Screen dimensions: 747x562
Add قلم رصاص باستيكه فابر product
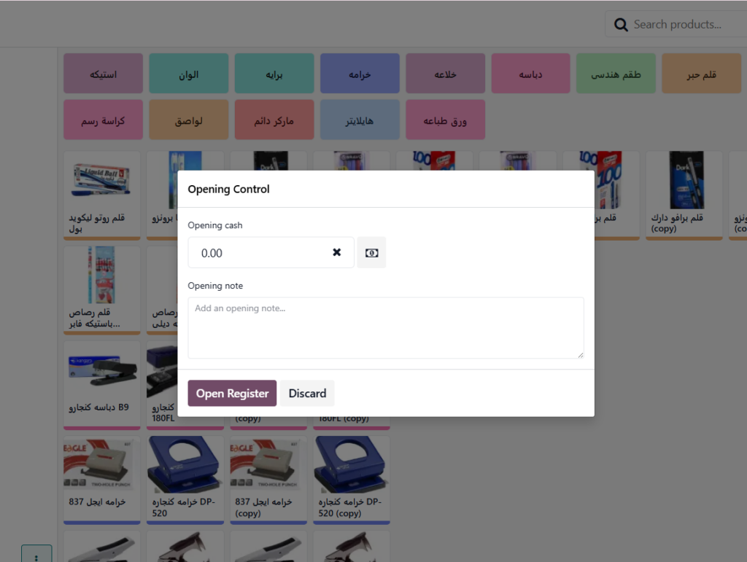click(102, 290)
